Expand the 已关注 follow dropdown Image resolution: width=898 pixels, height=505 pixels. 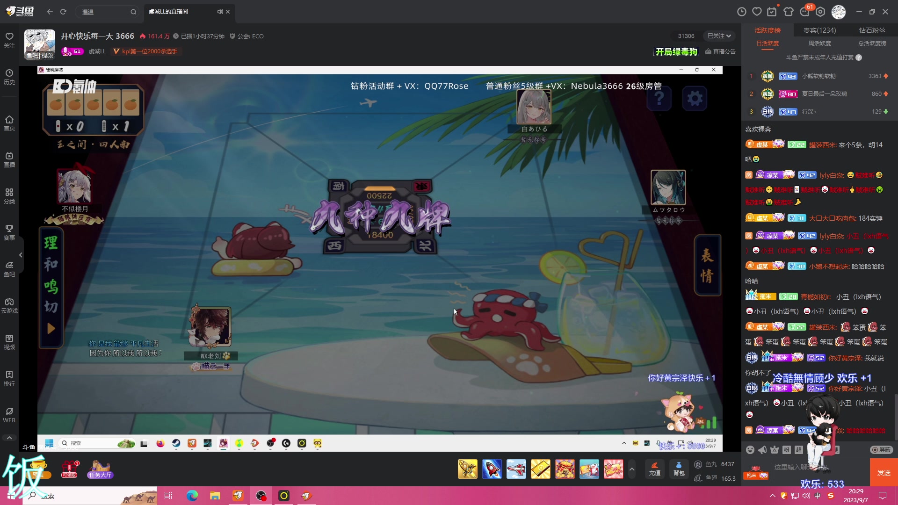click(719, 36)
